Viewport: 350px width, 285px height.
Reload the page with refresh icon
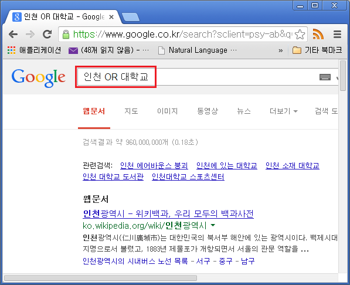coord(47,34)
